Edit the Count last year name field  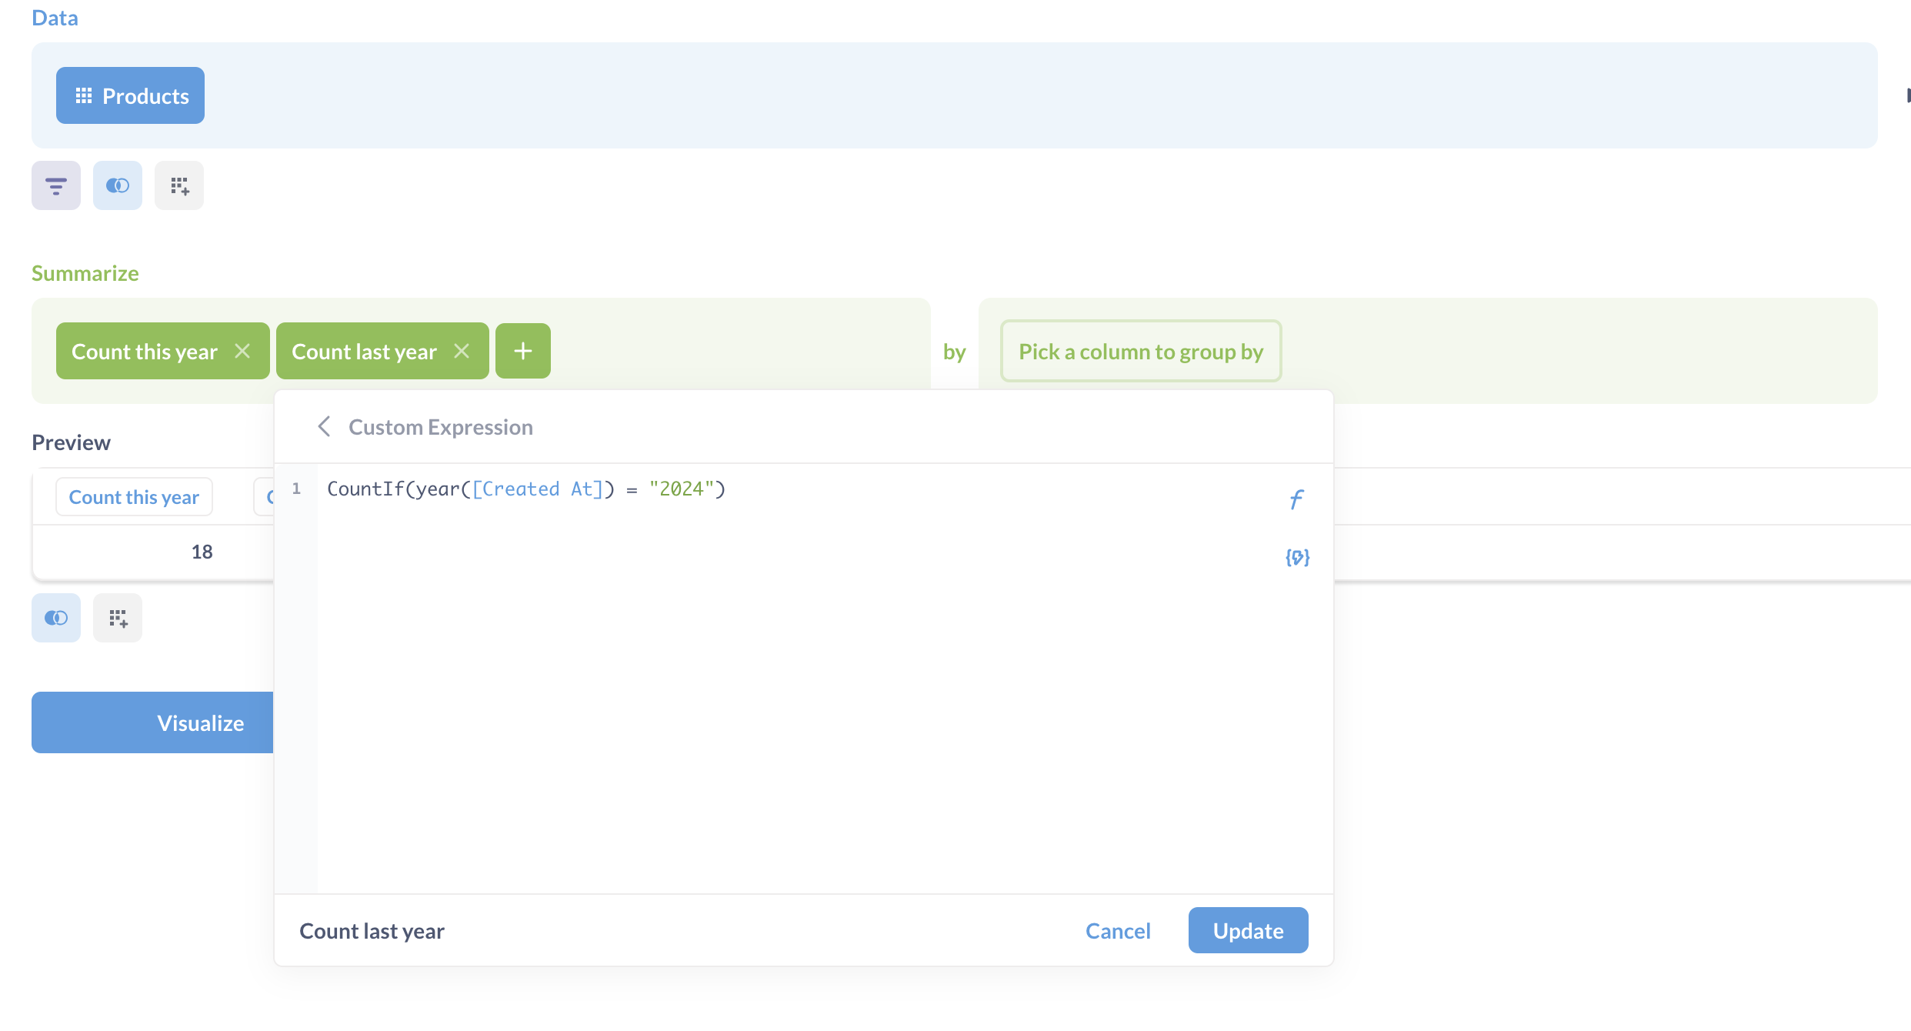point(372,931)
